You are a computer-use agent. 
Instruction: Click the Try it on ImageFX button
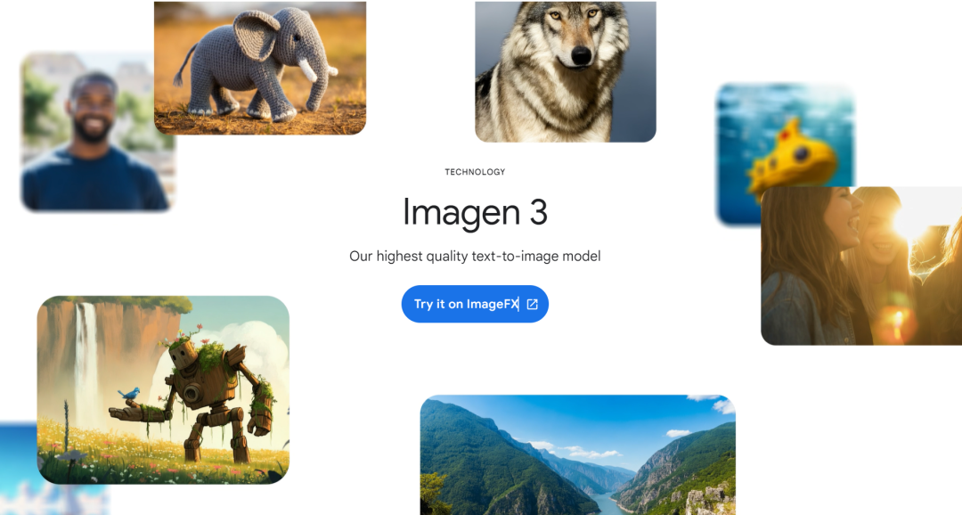point(475,304)
